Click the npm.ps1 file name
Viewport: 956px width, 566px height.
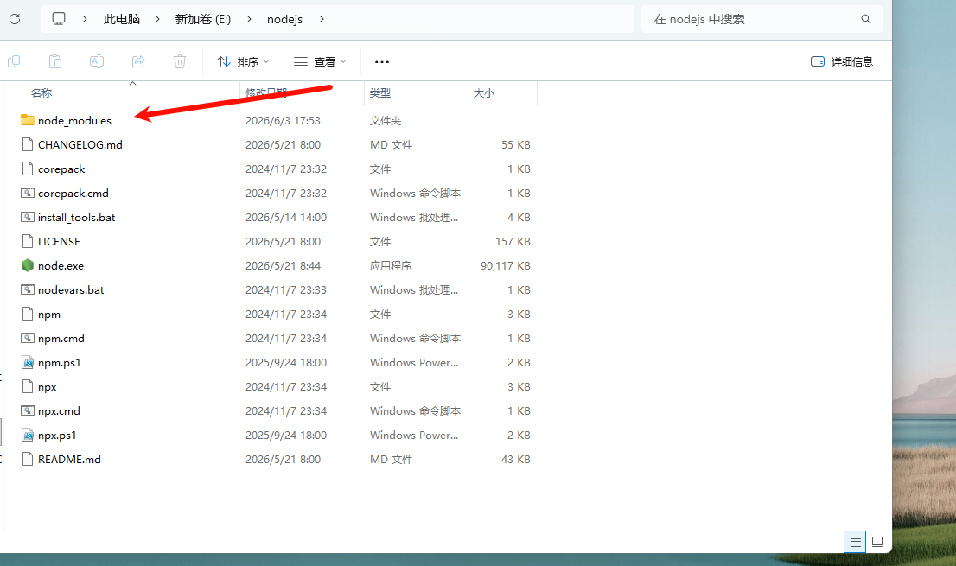(59, 363)
